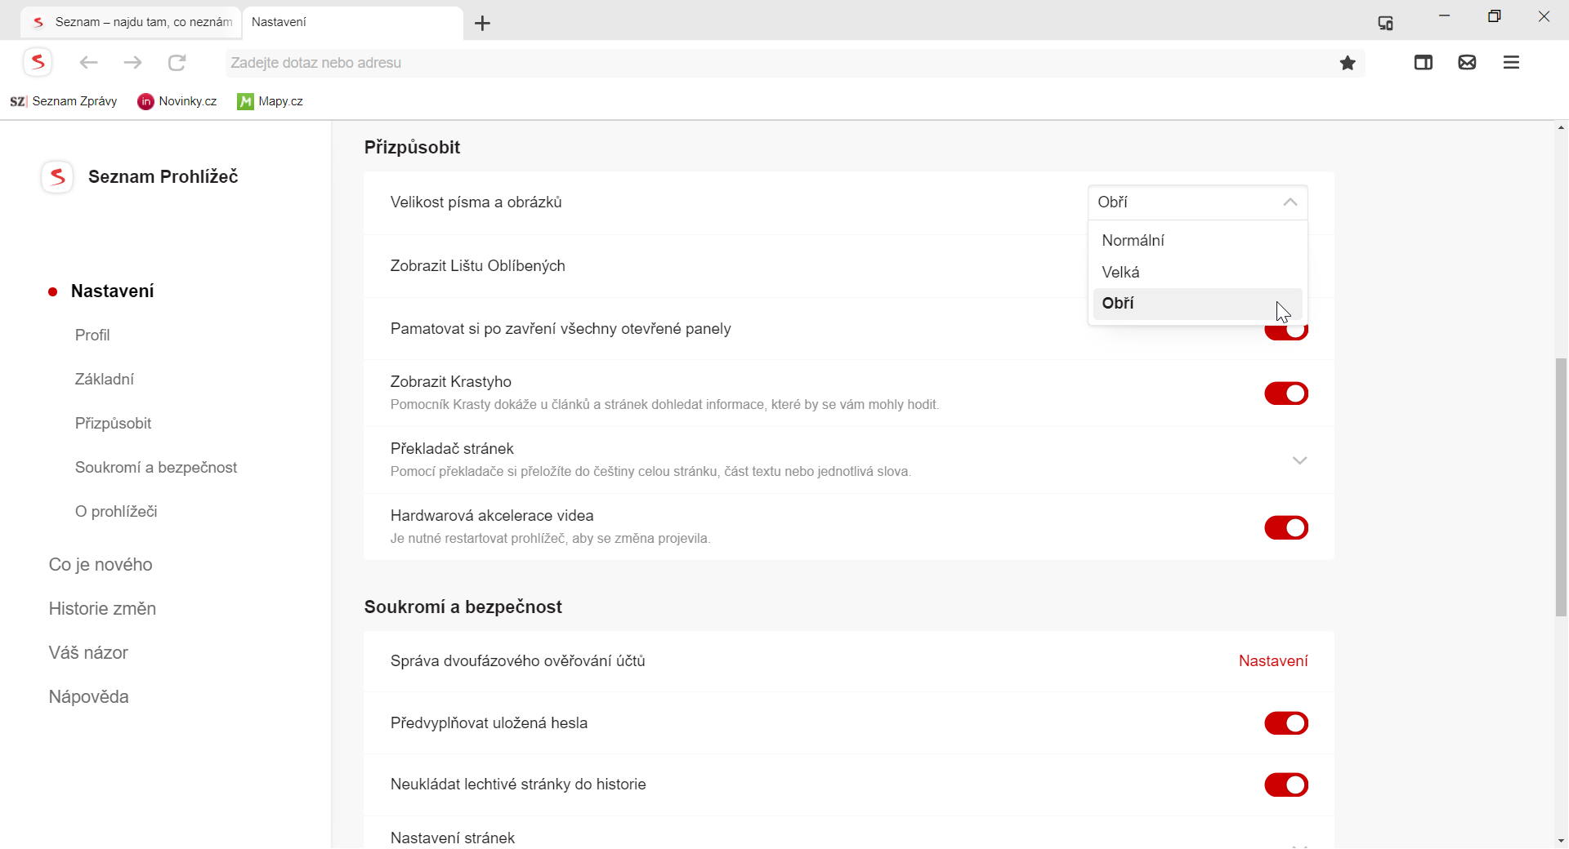1569x849 pixels.
Task: Open the O prohlížeči section
Action: [116, 512]
